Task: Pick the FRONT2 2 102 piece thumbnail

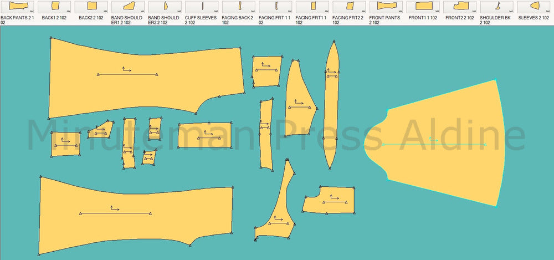Action: [x=460, y=6]
